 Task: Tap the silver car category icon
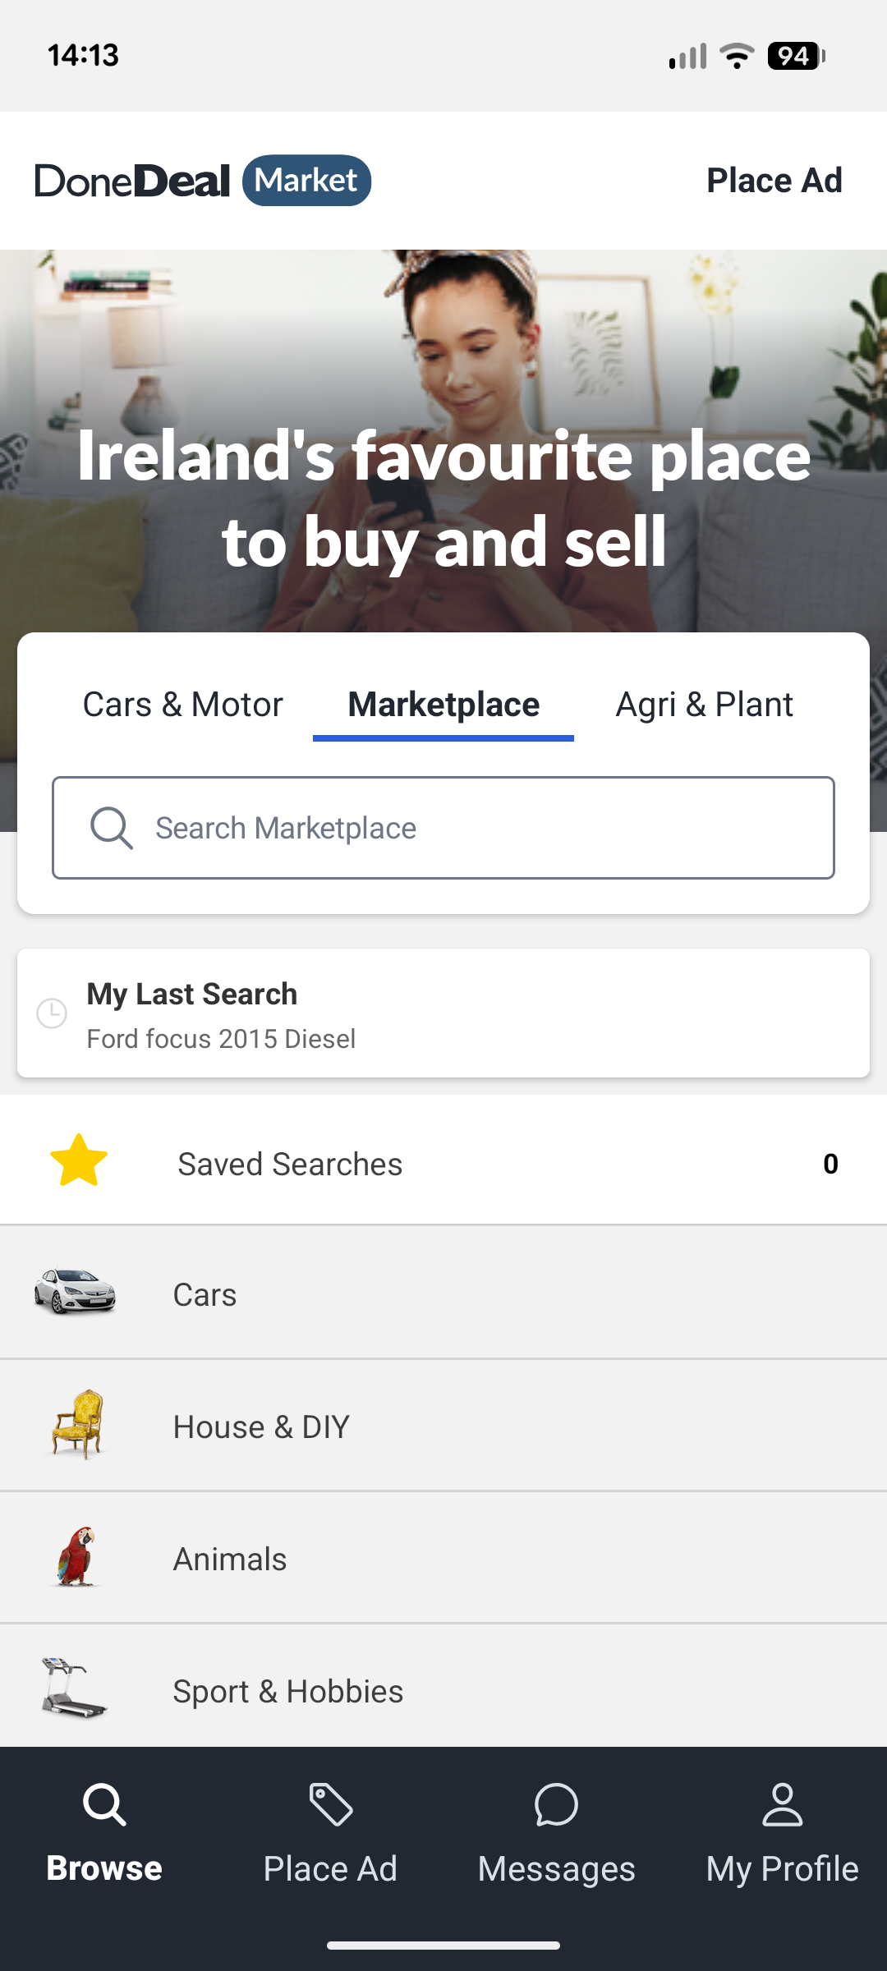[x=75, y=1291]
